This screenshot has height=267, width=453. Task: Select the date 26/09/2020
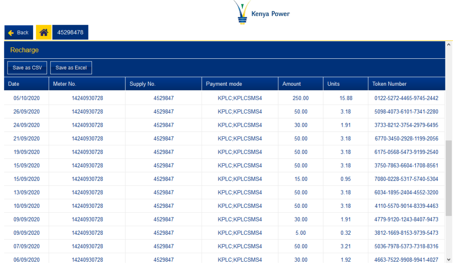(27, 112)
